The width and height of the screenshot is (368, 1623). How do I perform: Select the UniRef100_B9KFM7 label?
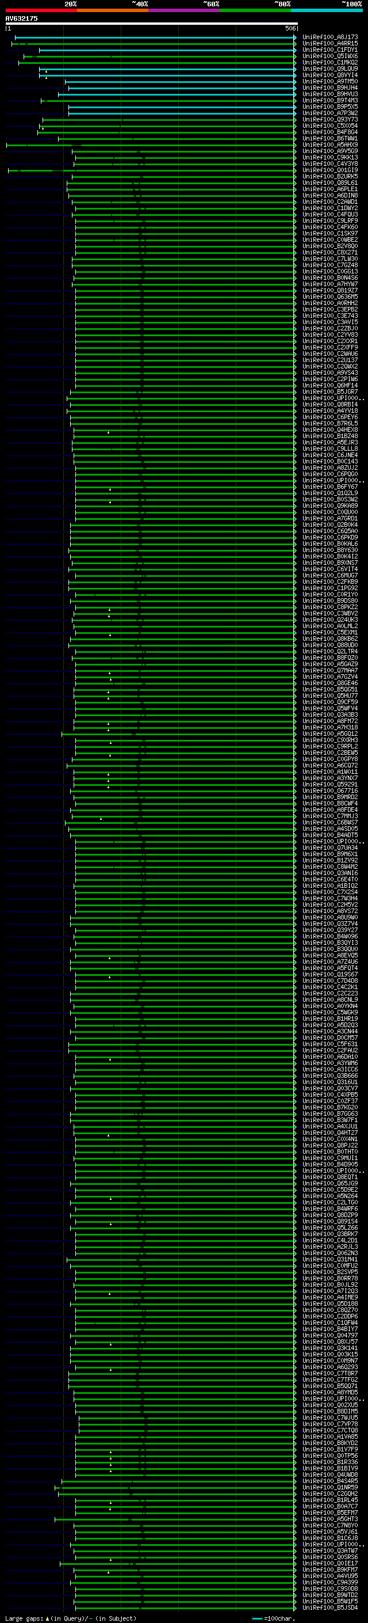pyautogui.click(x=329, y=1569)
